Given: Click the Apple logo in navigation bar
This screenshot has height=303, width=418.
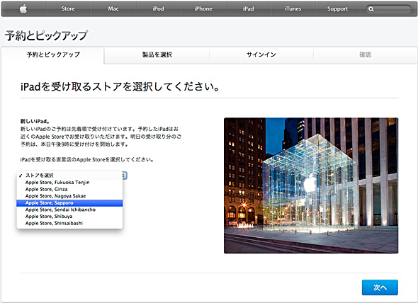Looking at the screenshot, I should tap(23, 8).
